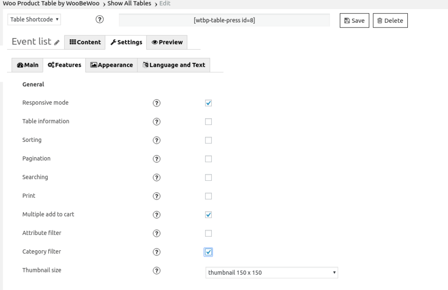
Task: Open the Table Shortcode dropdown
Action: point(34,19)
